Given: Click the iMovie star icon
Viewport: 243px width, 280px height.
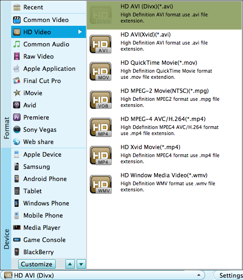Looking at the screenshot, I should (17, 93).
